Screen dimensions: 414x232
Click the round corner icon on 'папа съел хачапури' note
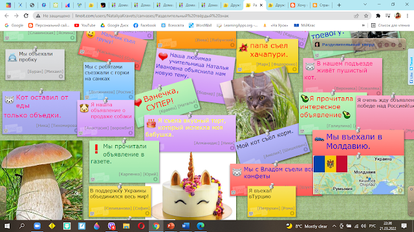click(x=294, y=69)
